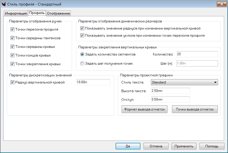Toggle показывать значение уклона checkbox

point(82,36)
